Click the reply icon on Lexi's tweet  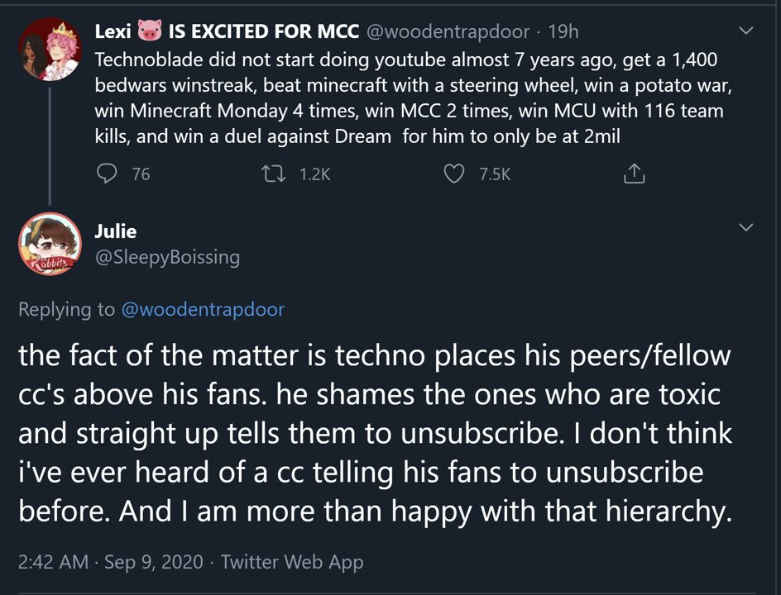[107, 174]
